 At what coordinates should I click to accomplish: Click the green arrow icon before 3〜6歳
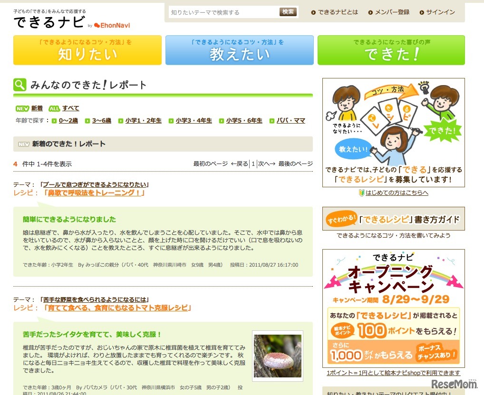(87, 121)
